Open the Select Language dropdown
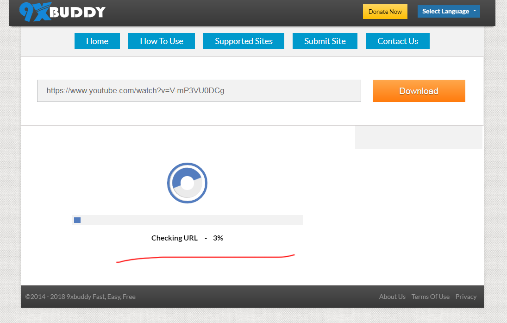507x323 pixels. (x=448, y=12)
